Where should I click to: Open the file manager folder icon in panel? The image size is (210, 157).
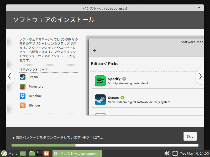pos(32,153)
